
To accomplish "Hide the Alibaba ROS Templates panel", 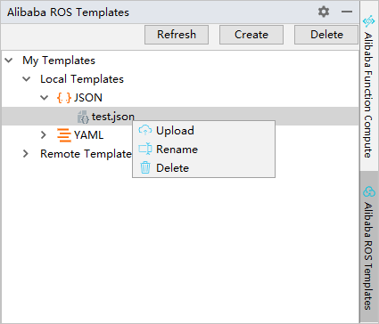I will 347,12.
